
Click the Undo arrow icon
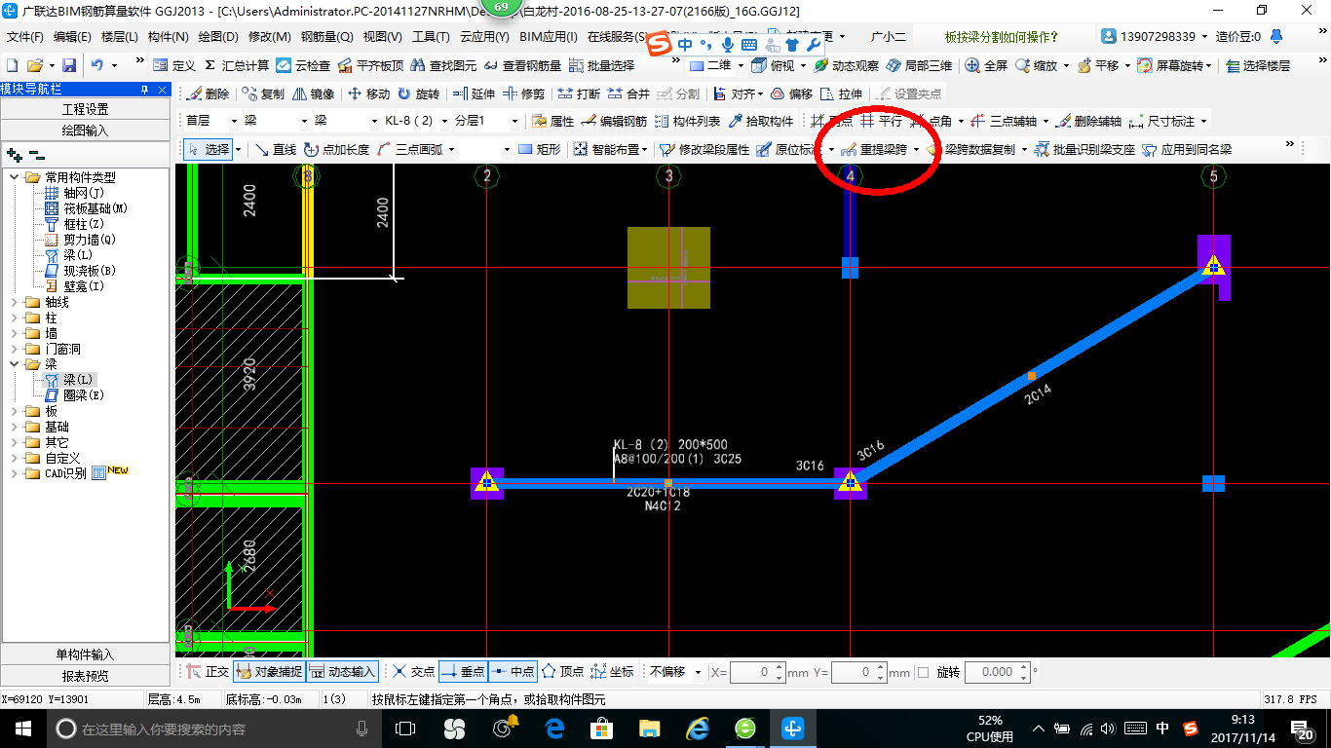pyautogui.click(x=96, y=65)
